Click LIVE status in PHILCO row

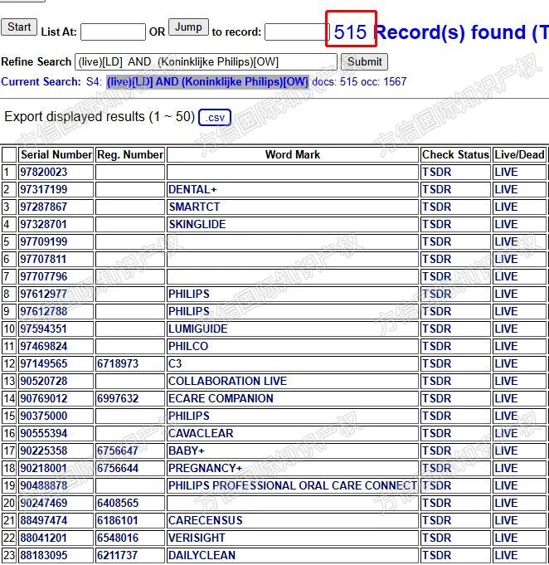click(506, 346)
